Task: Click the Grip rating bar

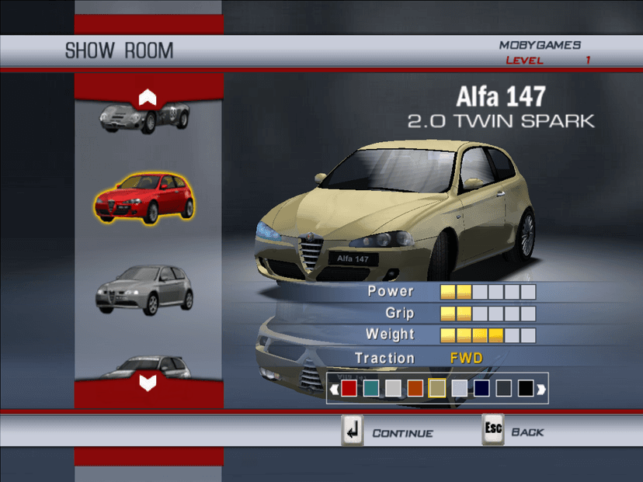Action: coord(488,314)
